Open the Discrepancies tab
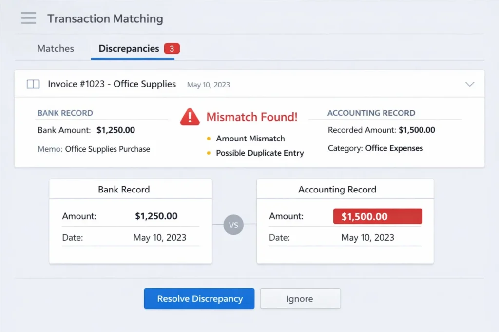The image size is (499, 332). pyautogui.click(x=128, y=48)
